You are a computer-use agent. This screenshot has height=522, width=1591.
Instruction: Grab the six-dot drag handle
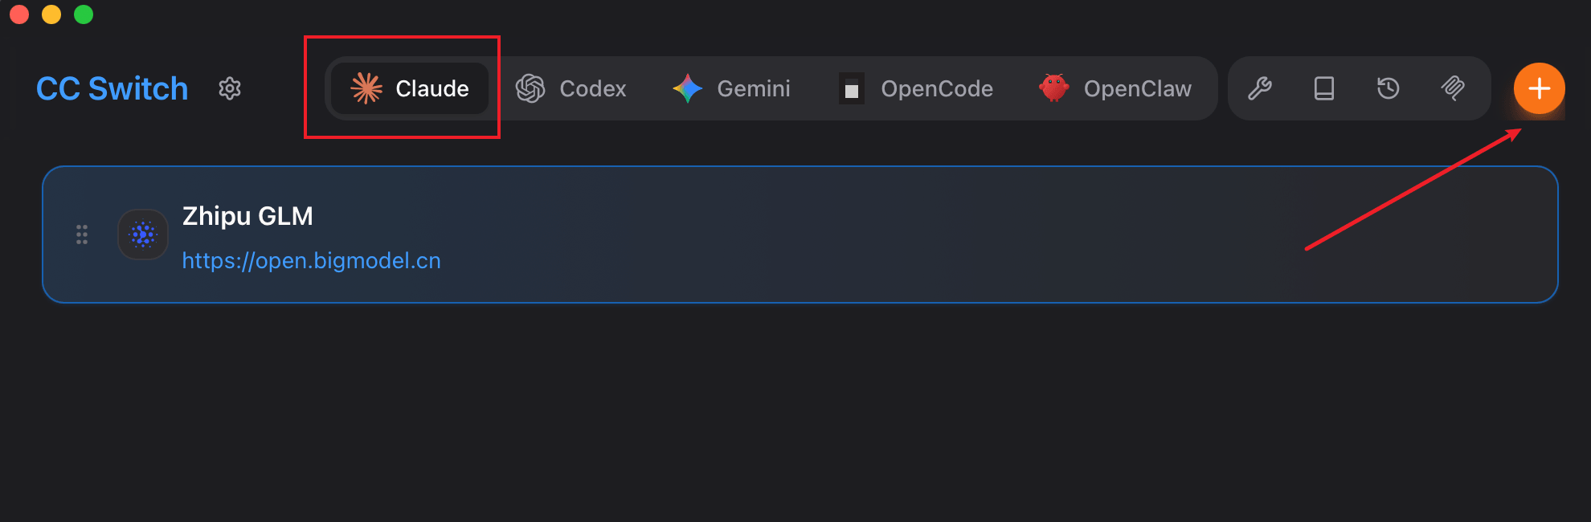[82, 234]
